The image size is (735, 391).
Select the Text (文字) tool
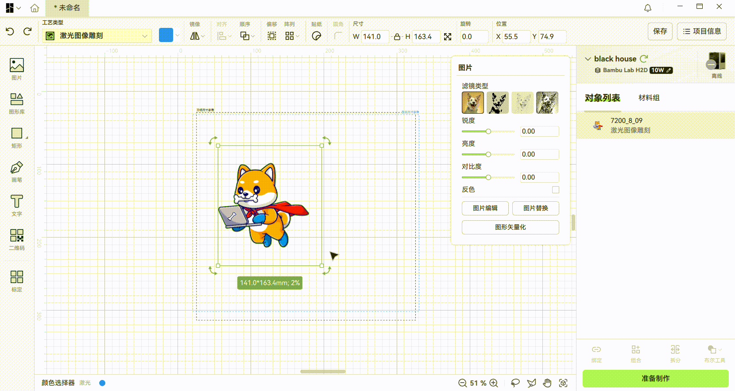[17, 206]
